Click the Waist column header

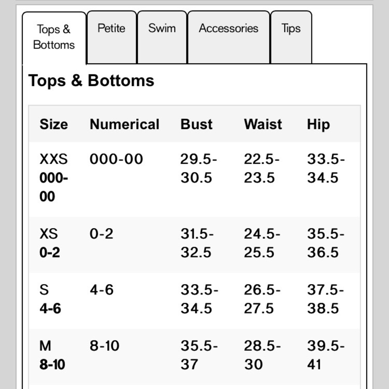tap(263, 124)
